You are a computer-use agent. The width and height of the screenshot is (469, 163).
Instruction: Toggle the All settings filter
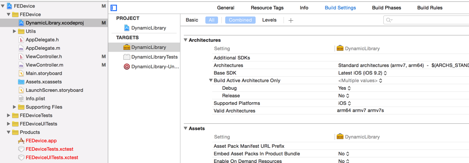point(211,20)
